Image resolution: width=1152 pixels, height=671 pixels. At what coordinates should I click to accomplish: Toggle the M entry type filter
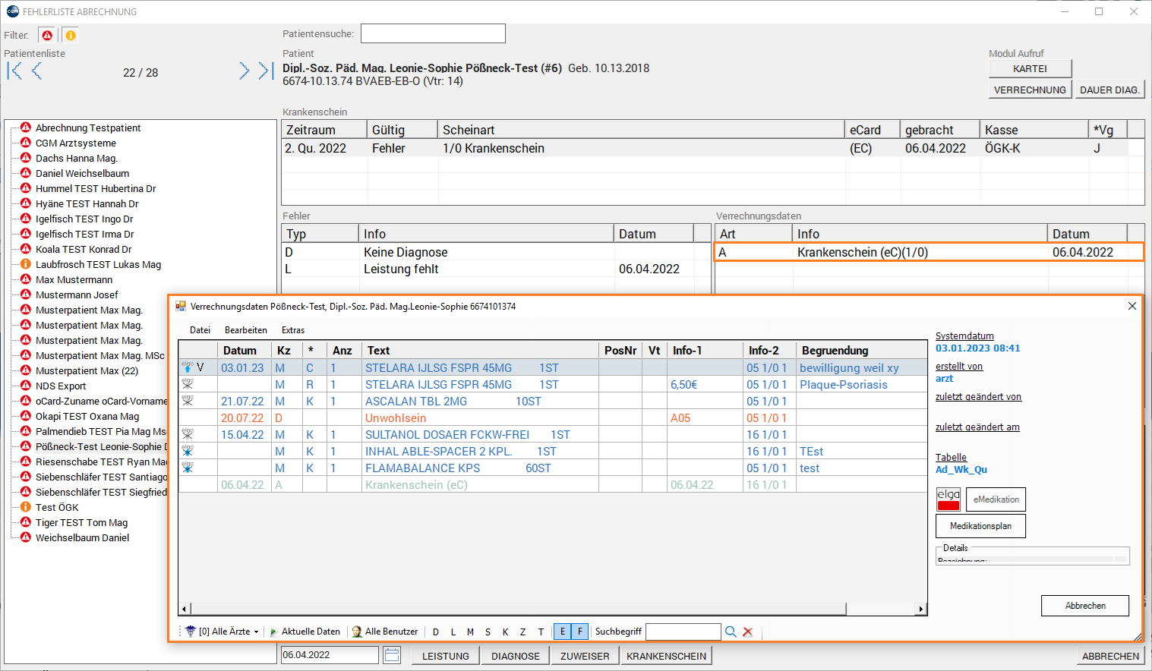[x=471, y=632]
